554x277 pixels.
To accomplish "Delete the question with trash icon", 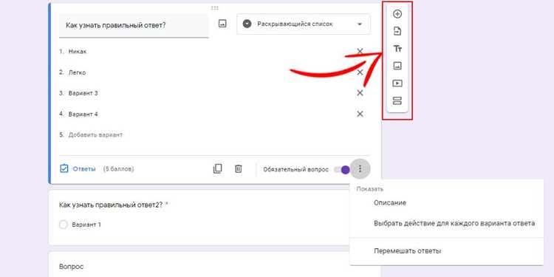I will pyautogui.click(x=239, y=169).
